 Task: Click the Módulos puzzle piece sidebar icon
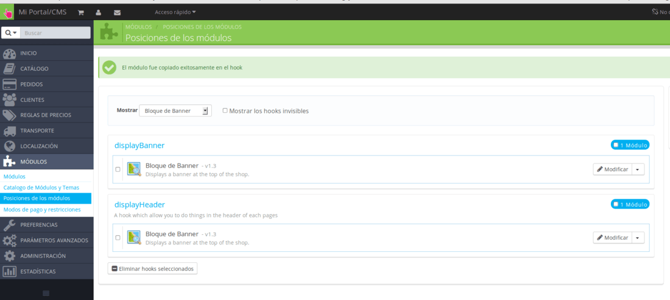click(x=9, y=162)
